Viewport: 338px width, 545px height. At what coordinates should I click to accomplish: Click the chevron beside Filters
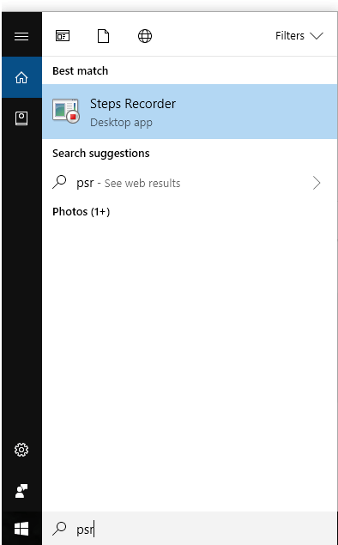317,36
